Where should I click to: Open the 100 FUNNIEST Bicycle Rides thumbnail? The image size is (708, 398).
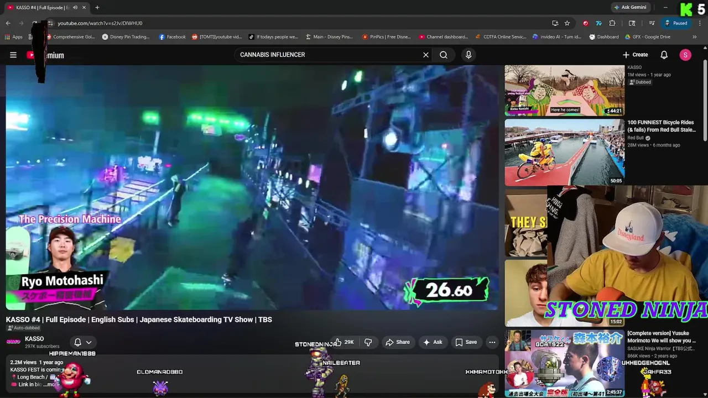click(x=564, y=153)
